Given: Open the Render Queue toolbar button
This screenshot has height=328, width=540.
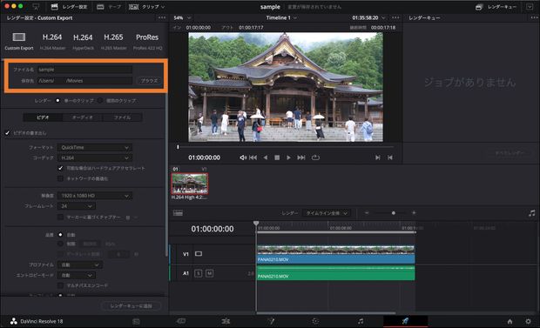Looking at the screenshot, I should 496,7.
